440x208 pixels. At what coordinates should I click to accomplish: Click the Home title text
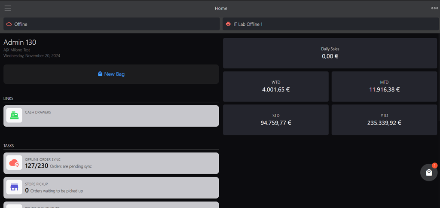tap(221, 9)
